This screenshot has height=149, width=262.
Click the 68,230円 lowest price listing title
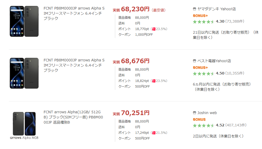74,13
